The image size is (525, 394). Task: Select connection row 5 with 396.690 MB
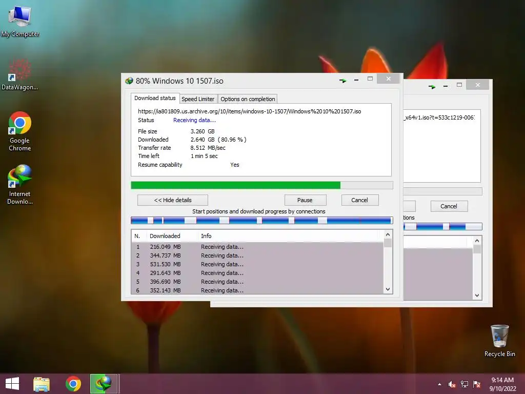257,282
